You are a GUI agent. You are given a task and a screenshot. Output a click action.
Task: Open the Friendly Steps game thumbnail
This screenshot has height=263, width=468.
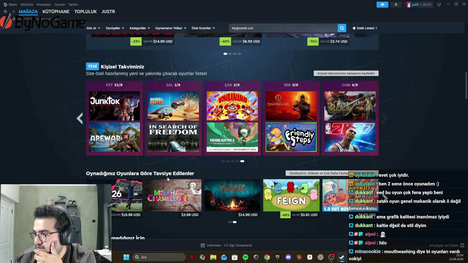(x=291, y=137)
